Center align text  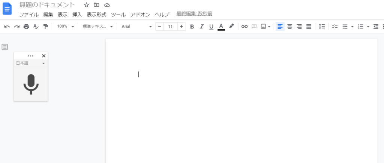pyautogui.click(x=290, y=27)
